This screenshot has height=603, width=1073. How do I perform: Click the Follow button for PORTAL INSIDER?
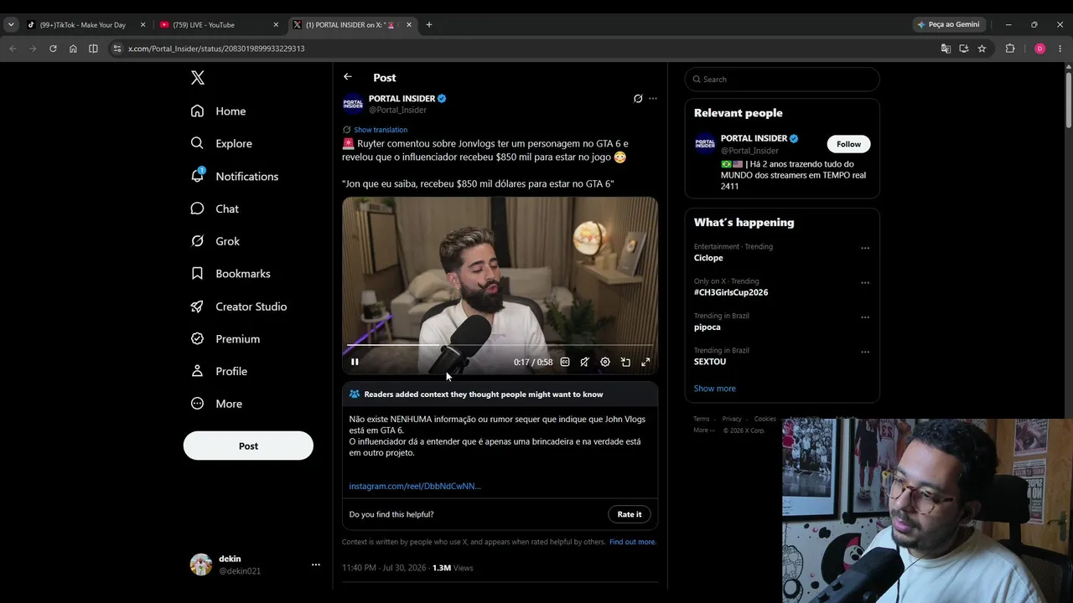[x=848, y=144]
